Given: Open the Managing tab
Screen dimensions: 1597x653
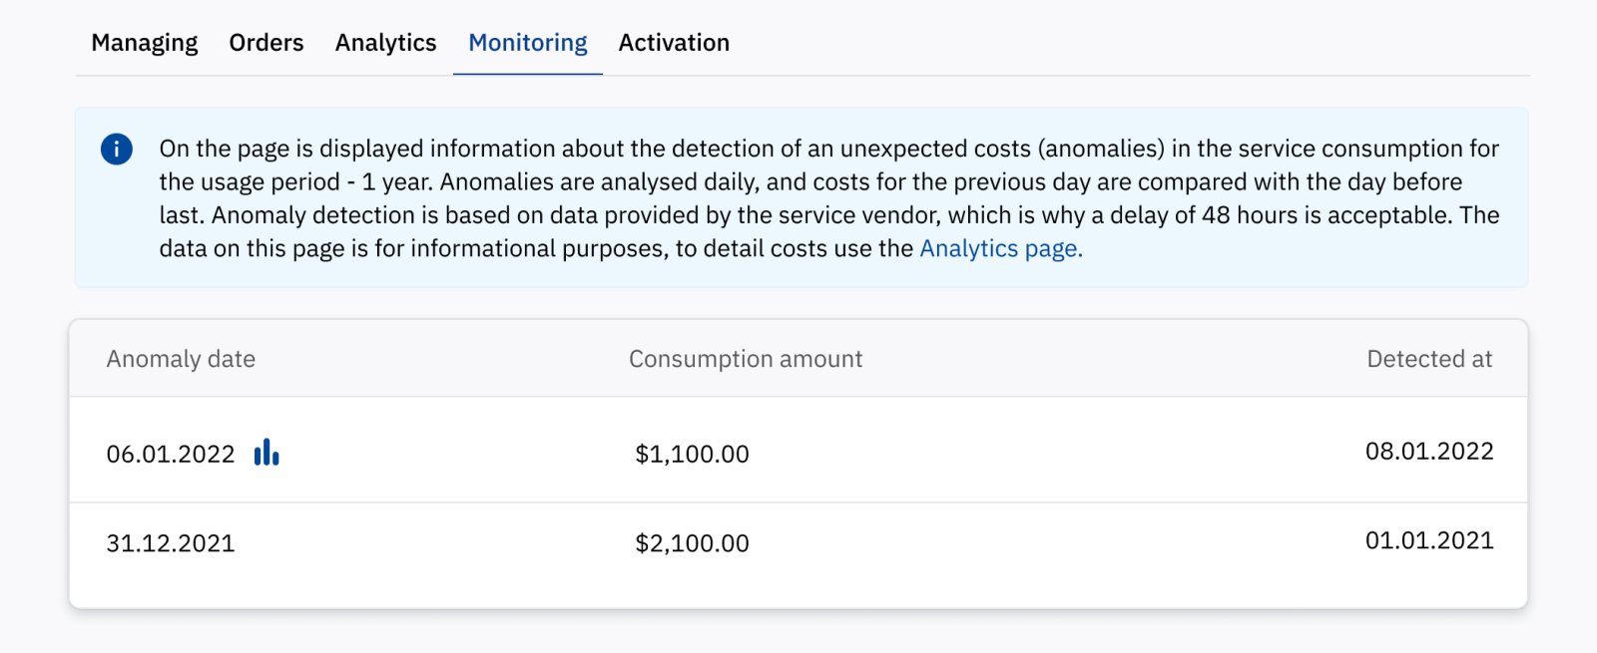Looking at the screenshot, I should click(x=145, y=43).
